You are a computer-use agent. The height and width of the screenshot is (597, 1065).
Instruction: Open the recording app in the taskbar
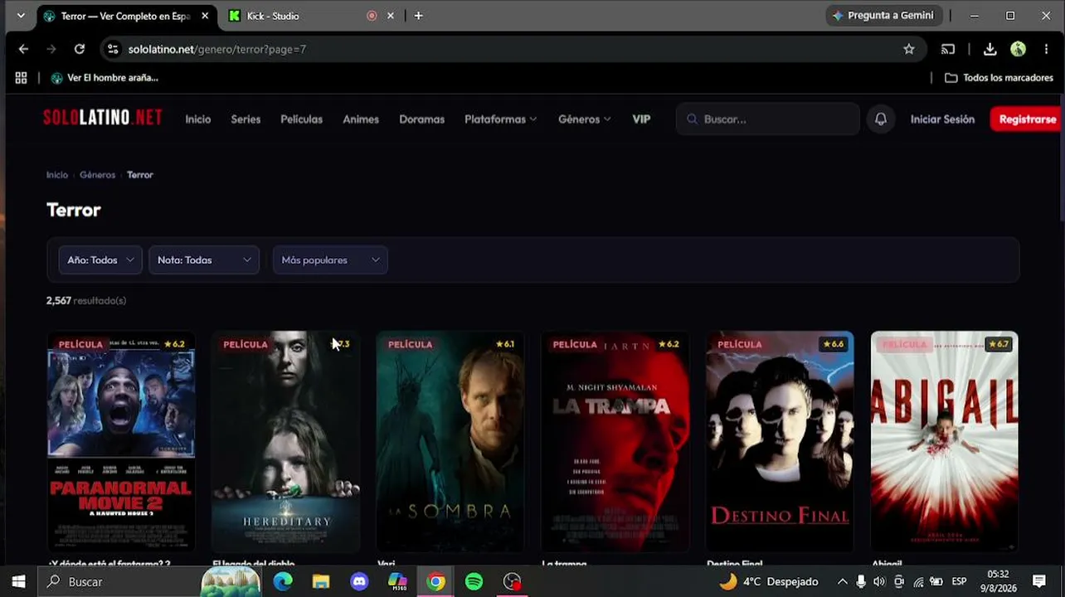tap(512, 581)
